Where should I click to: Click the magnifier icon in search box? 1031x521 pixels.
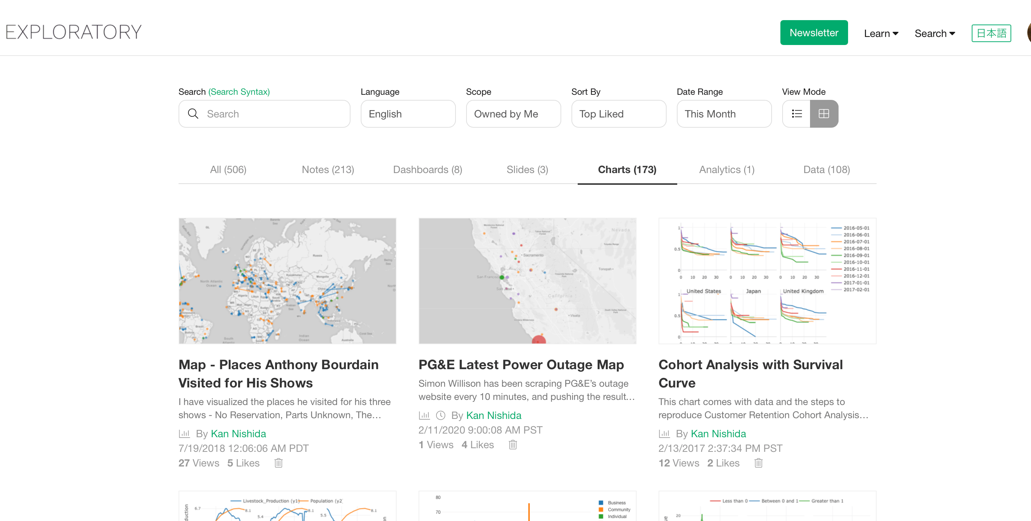click(x=193, y=114)
